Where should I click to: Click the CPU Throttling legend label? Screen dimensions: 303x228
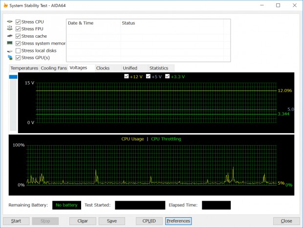166,139
